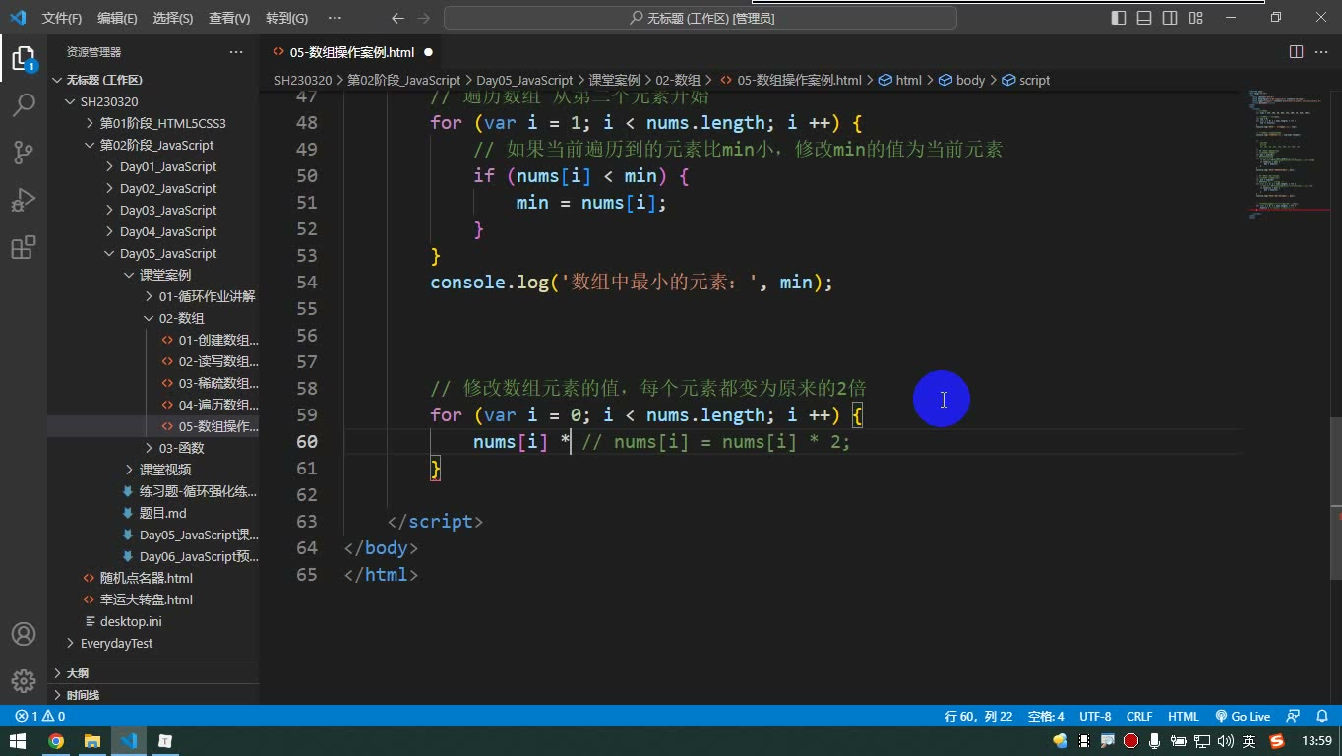Viewport: 1342px width, 756px height.
Task: Open the Accounts menu icon
Action: pyautogui.click(x=24, y=634)
